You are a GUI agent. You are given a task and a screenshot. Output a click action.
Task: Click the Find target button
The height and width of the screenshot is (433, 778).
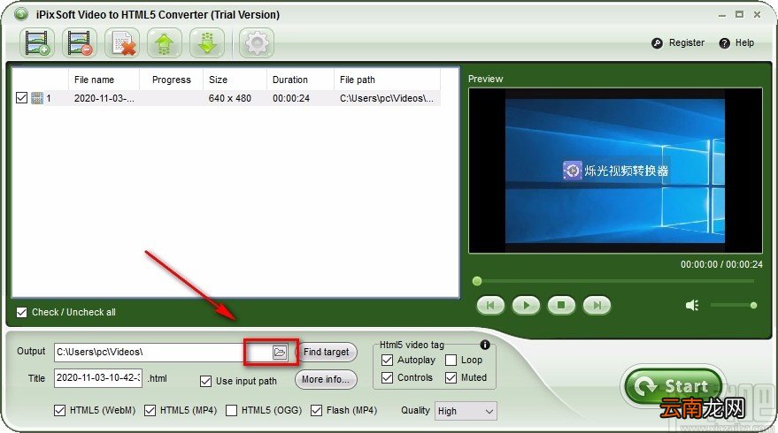tap(326, 352)
